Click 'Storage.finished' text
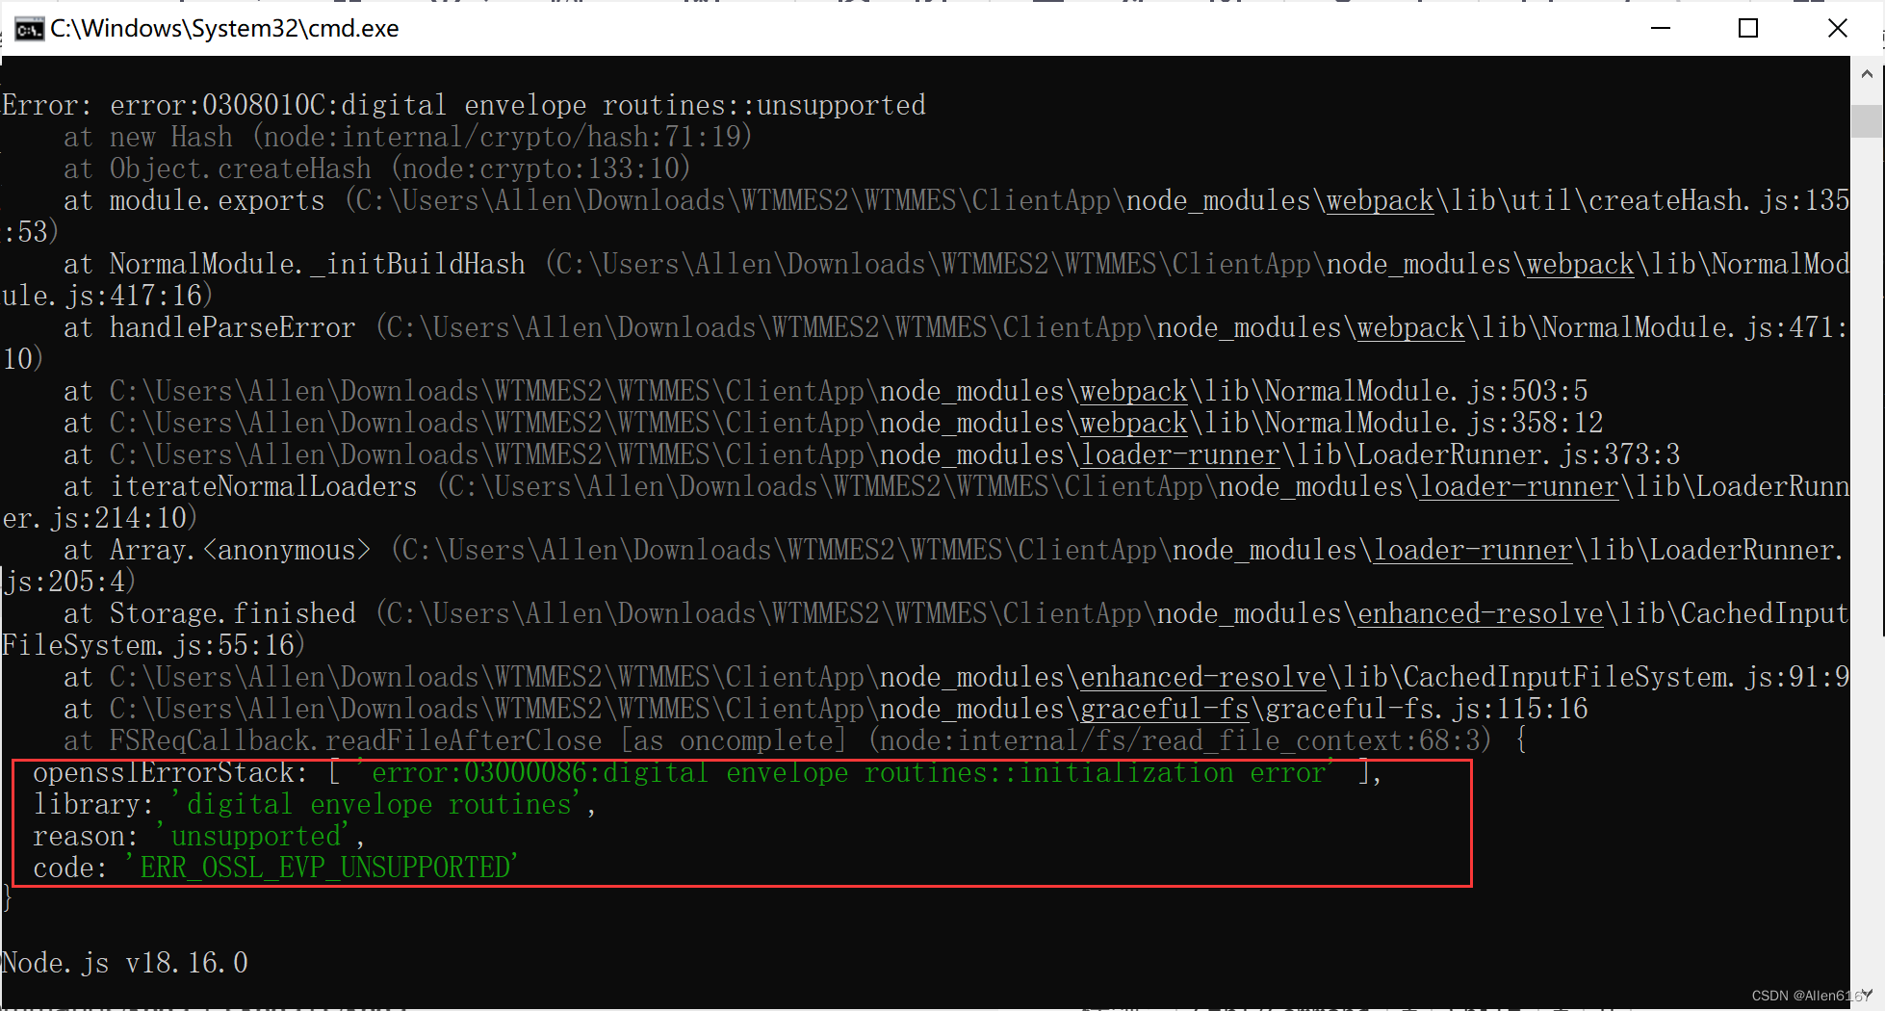 point(232,613)
